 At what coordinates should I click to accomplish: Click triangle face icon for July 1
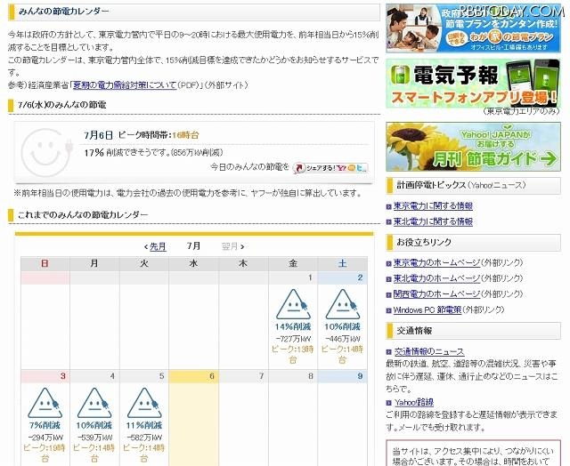click(293, 304)
